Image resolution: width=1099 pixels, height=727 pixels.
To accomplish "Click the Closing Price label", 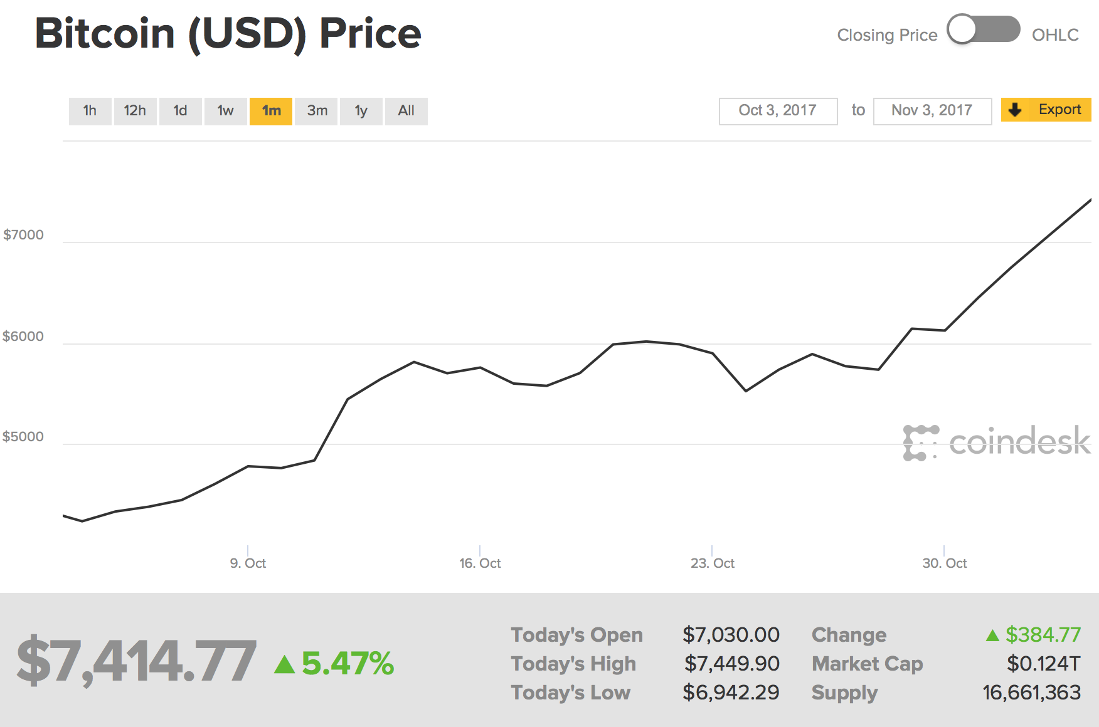I will [x=887, y=35].
